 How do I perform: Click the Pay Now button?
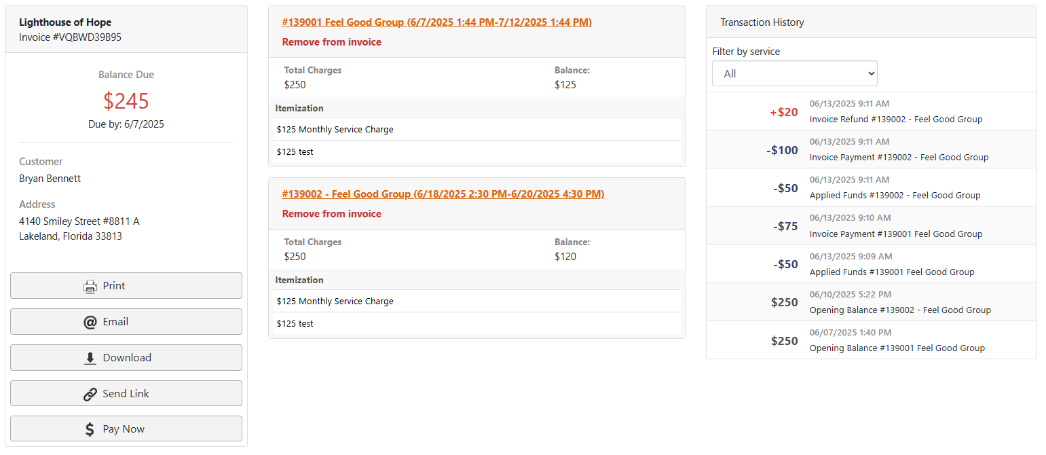pyautogui.click(x=126, y=429)
